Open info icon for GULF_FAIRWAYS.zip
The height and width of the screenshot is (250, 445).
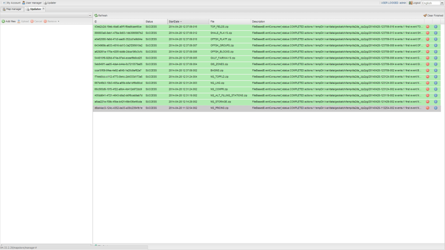[x=435, y=58]
